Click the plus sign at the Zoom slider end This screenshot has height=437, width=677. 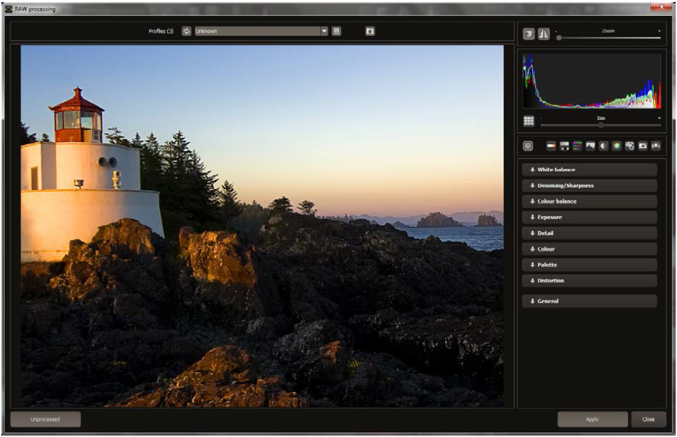click(x=659, y=31)
